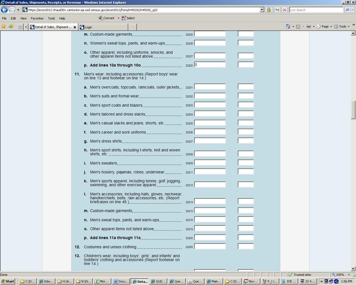Open the JOE taskbar button

click(x=289, y=281)
